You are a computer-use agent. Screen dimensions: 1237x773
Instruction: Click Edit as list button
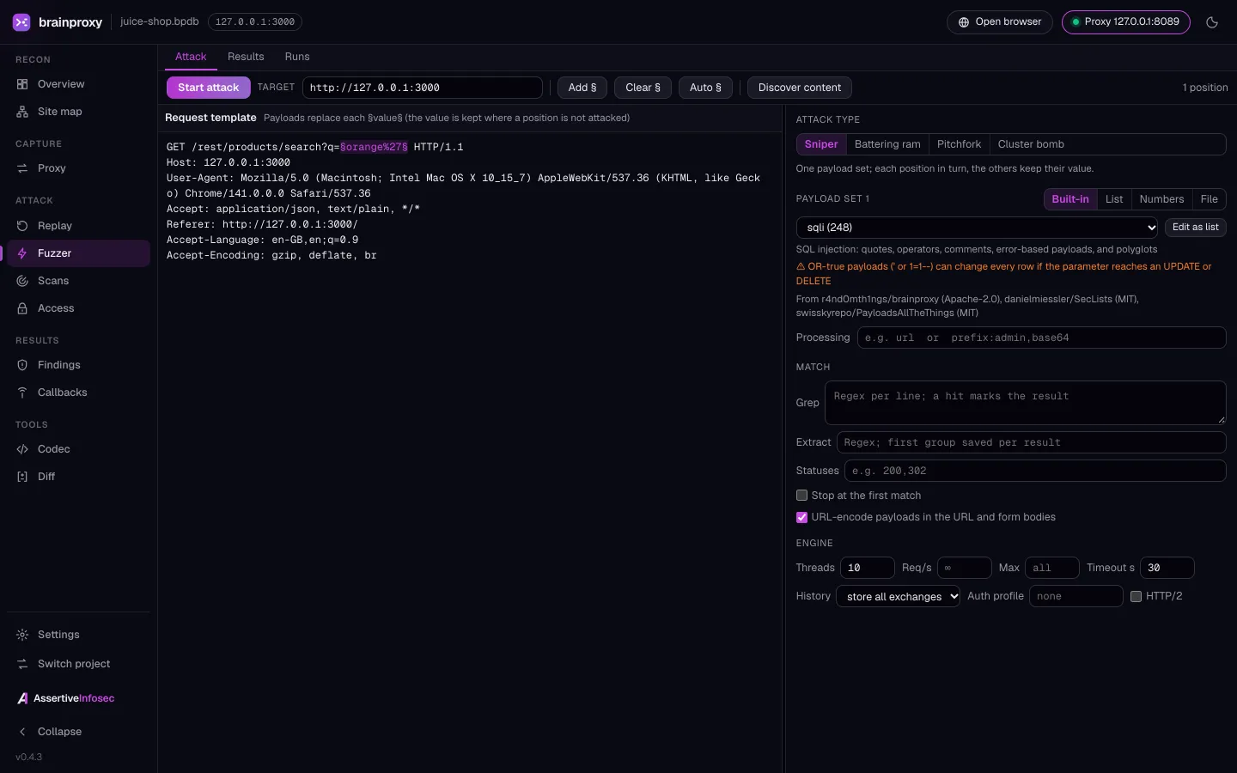pos(1195,228)
